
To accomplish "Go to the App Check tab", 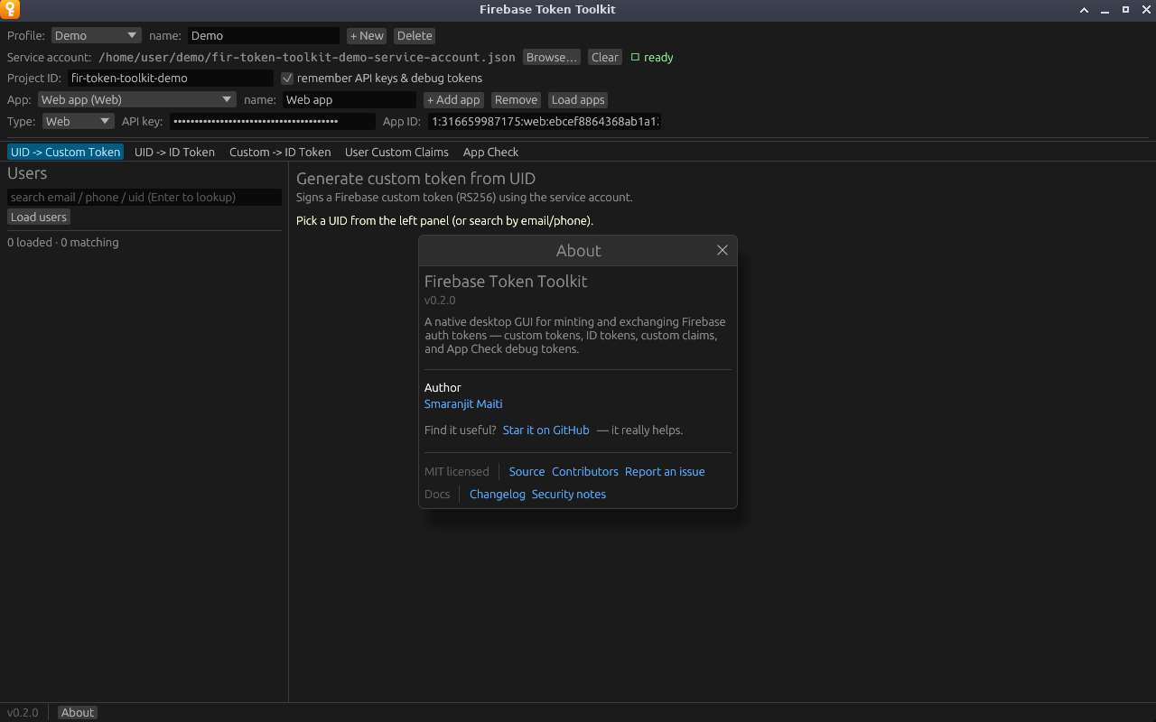I will (490, 152).
